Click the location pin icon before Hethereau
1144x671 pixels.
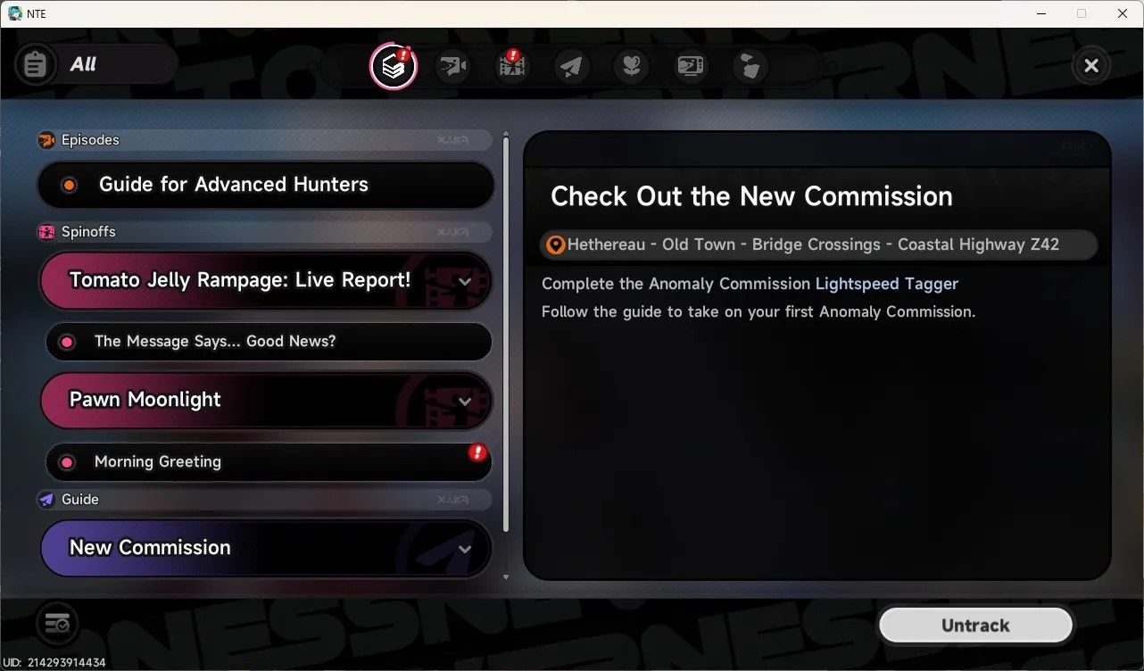click(x=555, y=244)
